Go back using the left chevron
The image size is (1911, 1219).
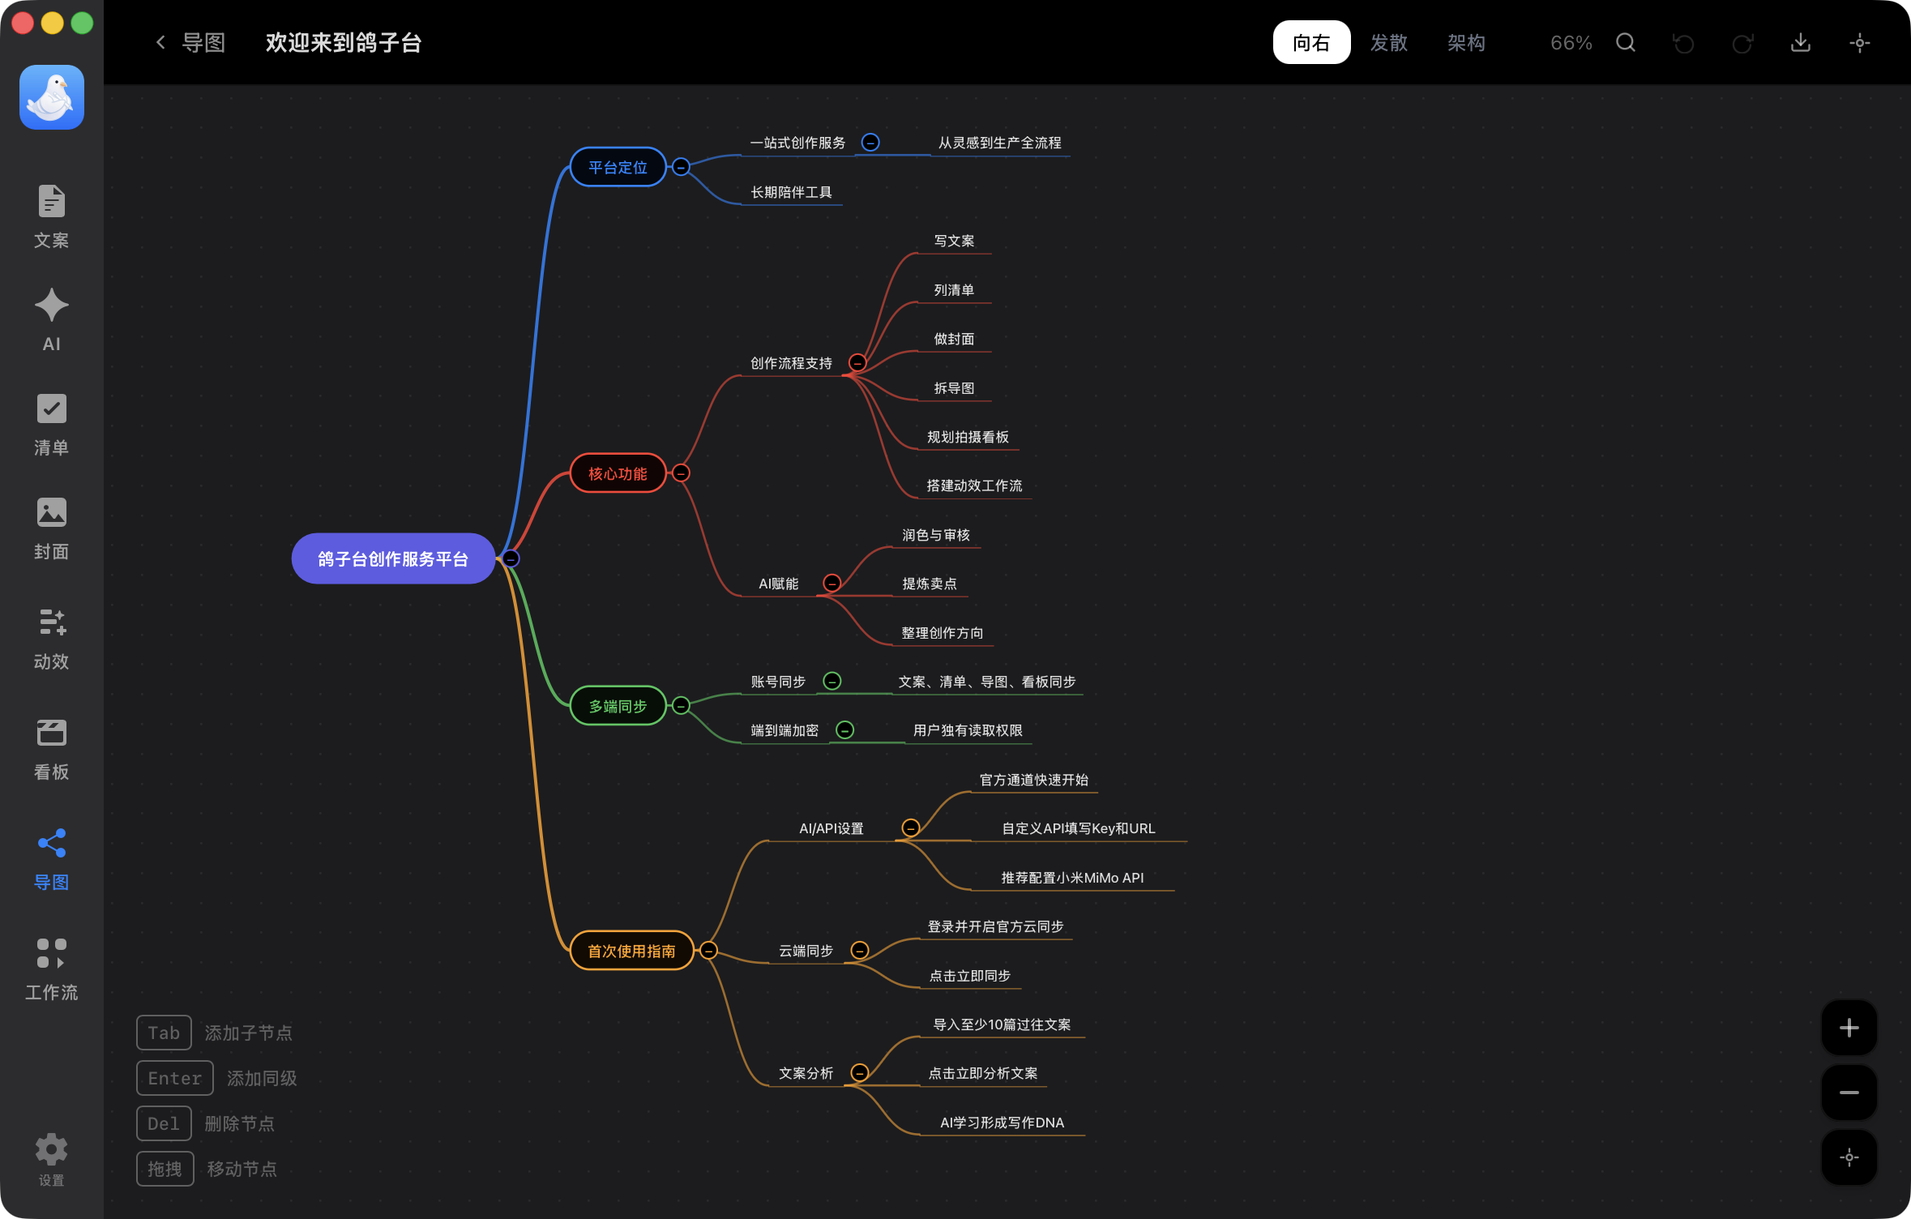coord(160,42)
